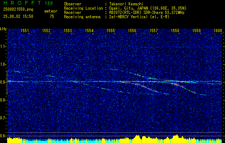Click the 1555 time marker
This screenshot has width=225, height=143.
tap(111, 30)
